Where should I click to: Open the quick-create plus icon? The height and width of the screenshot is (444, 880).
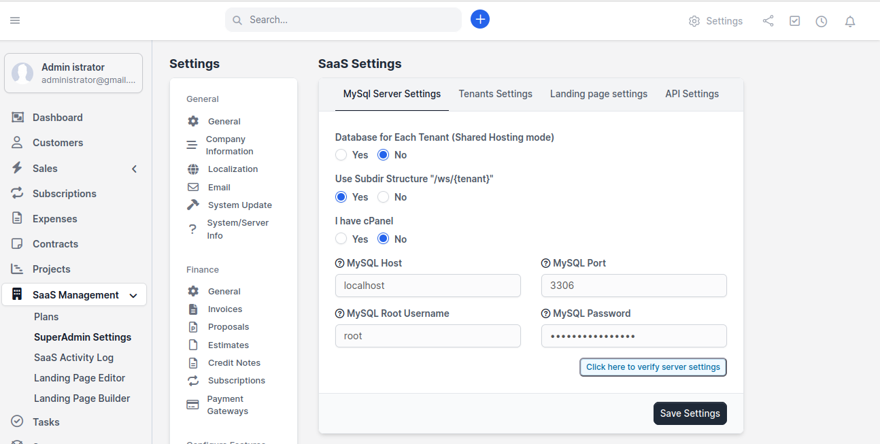pyautogui.click(x=480, y=19)
